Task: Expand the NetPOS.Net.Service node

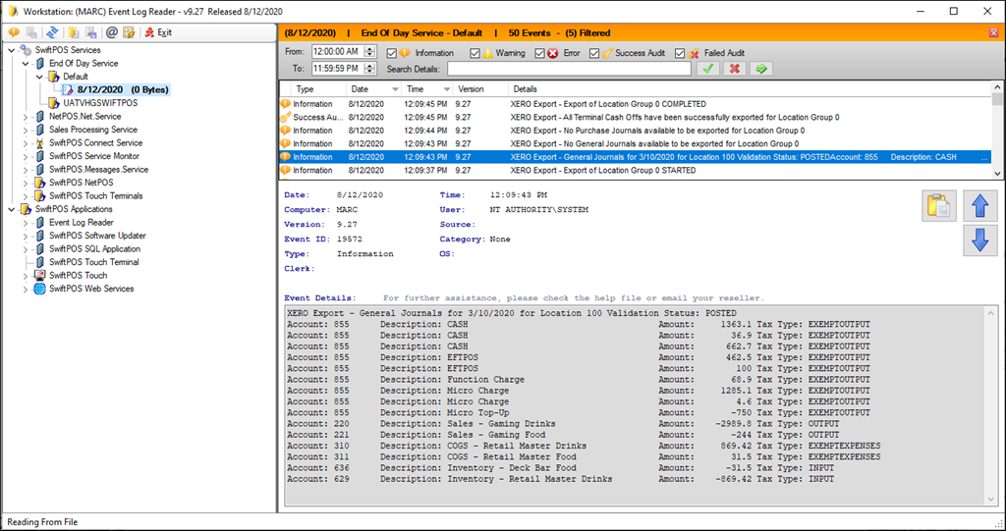Action: tap(26, 117)
